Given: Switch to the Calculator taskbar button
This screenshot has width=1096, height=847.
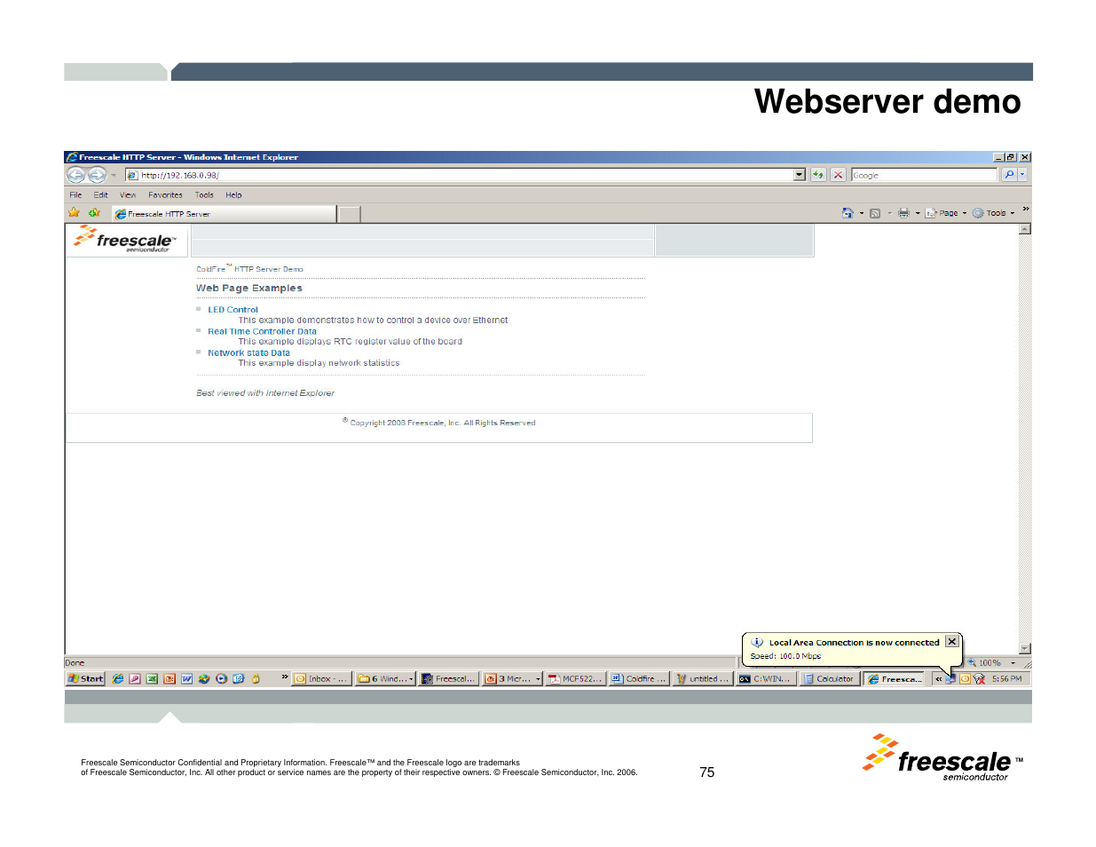Looking at the screenshot, I should 829,678.
